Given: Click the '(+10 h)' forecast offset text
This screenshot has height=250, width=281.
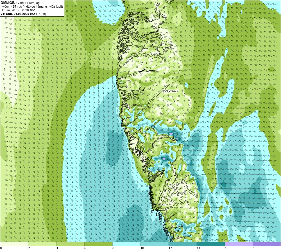Looking at the screenshot, I should pyautogui.click(x=41, y=14).
